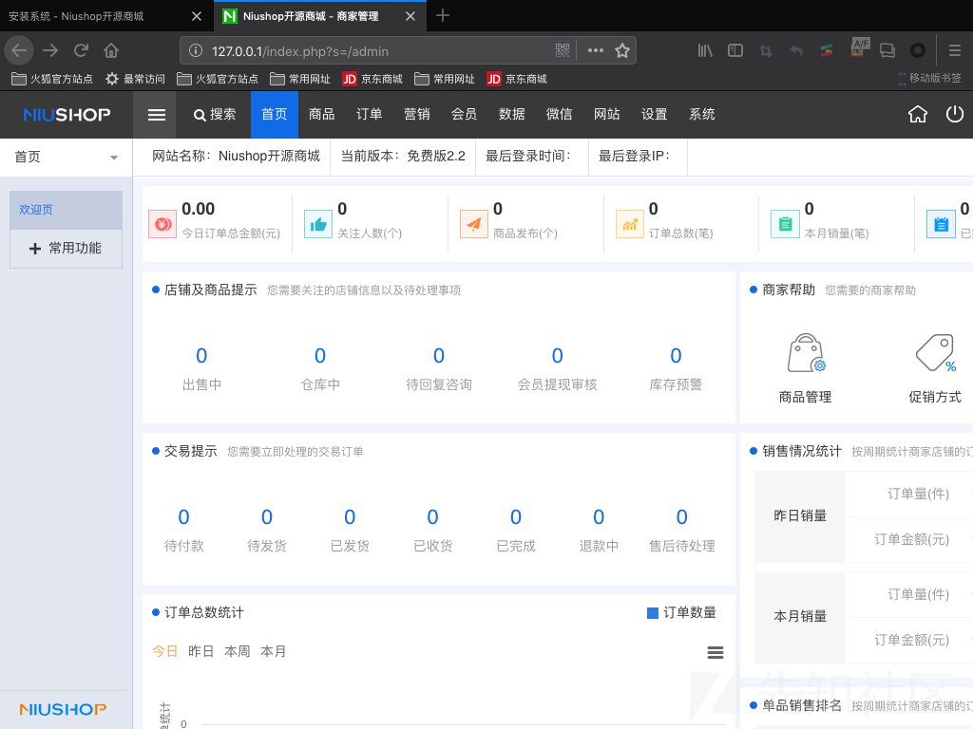Click the green clipboard monthly sales icon
973x729 pixels.
[x=785, y=224]
